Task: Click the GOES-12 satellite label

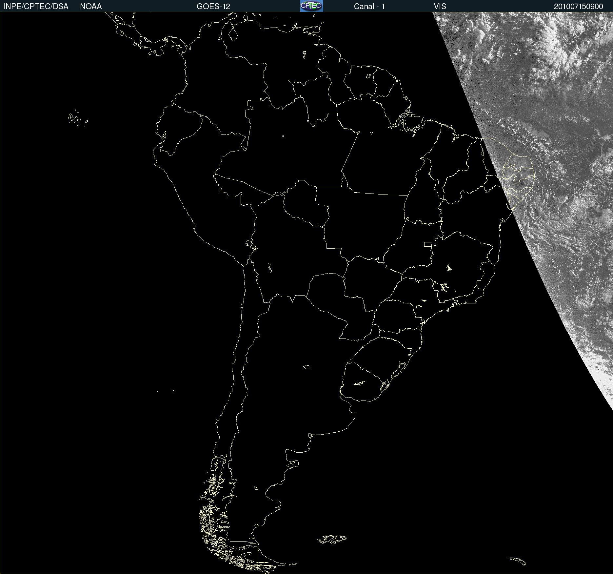Action: [x=213, y=7]
